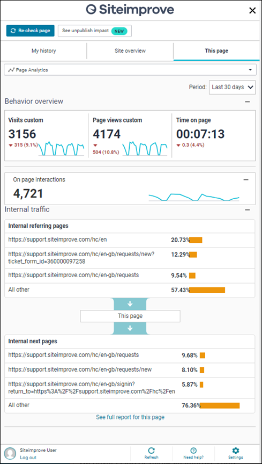Viewport: 262px width, 464px height.
Task: Click the 76.36% orange bar
Action: pyautogui.click(x=220, y=405)
